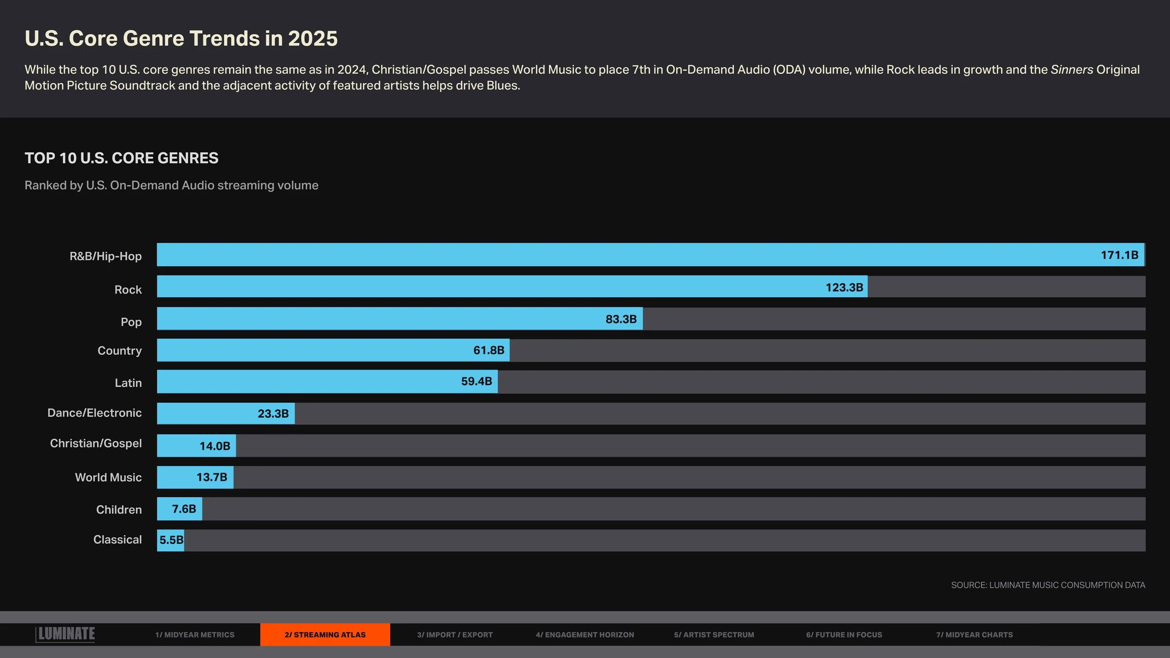1170x658 pixels.
Task: Open the Midyear Metrics tab
Action: (x=195, y=635)
